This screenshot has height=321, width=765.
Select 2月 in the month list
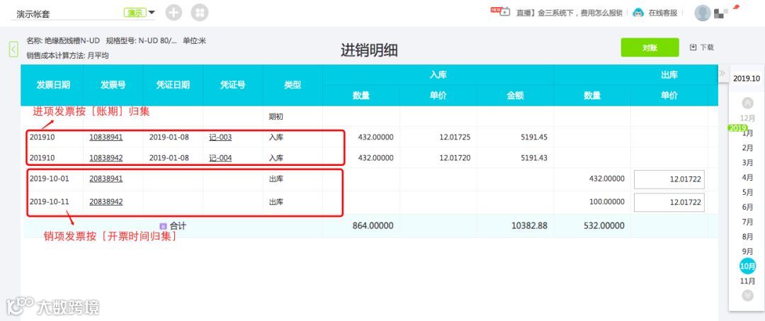[747, 148]
